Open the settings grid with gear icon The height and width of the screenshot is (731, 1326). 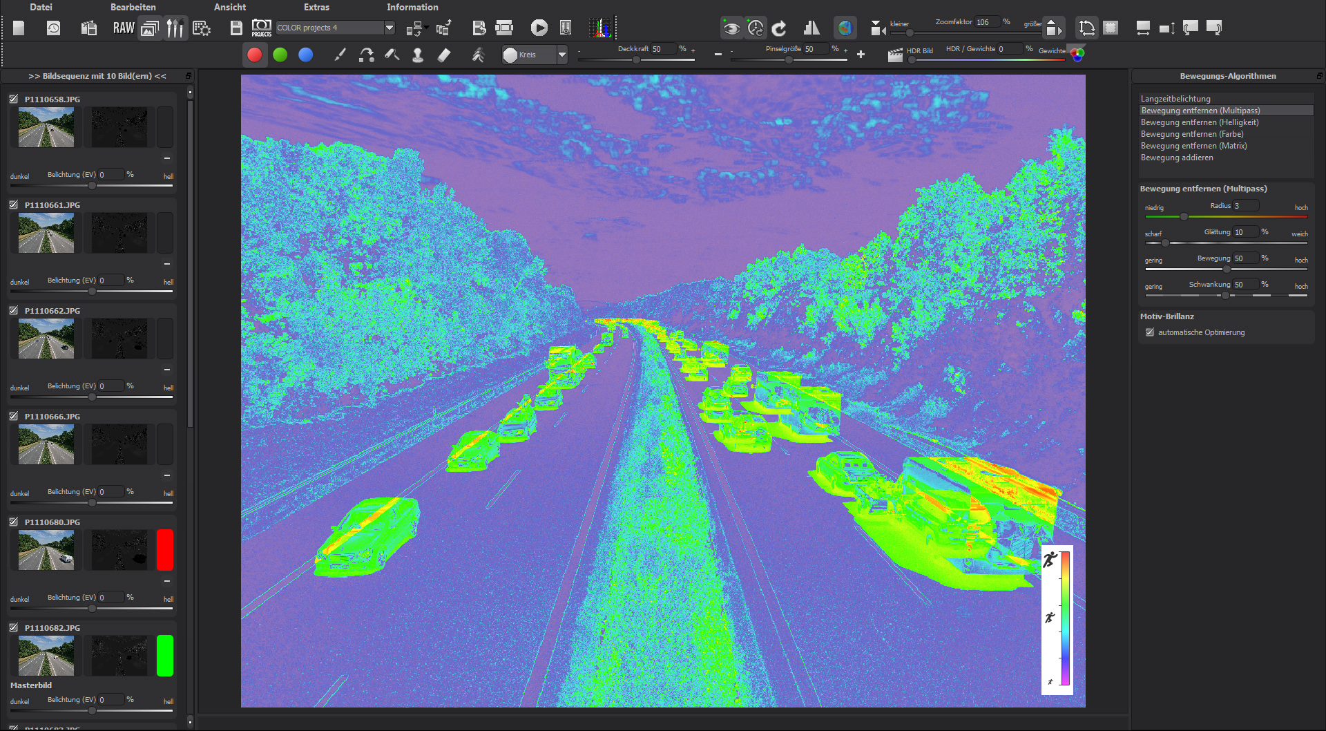202,28
